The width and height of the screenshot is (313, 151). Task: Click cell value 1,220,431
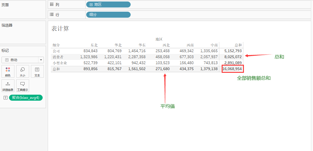click(113, 57)
